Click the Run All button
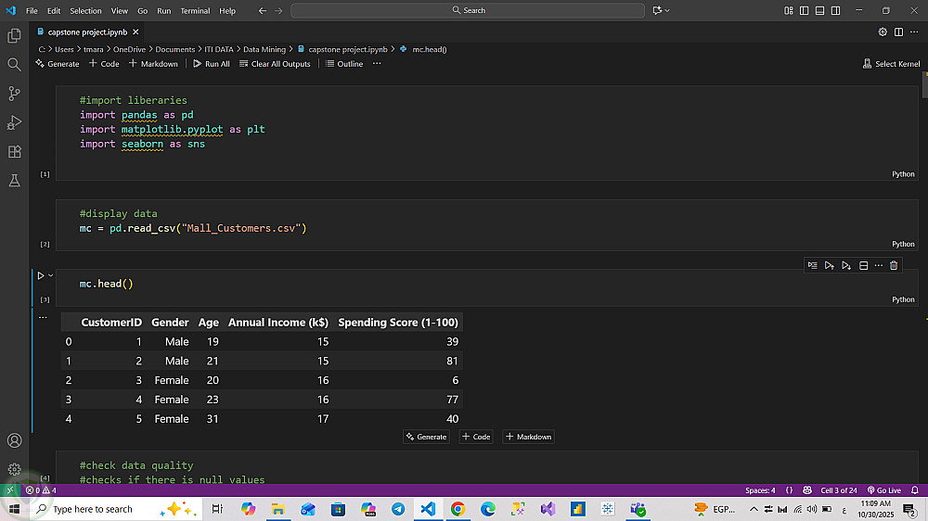The image size is (928, 521). [212, 64]
